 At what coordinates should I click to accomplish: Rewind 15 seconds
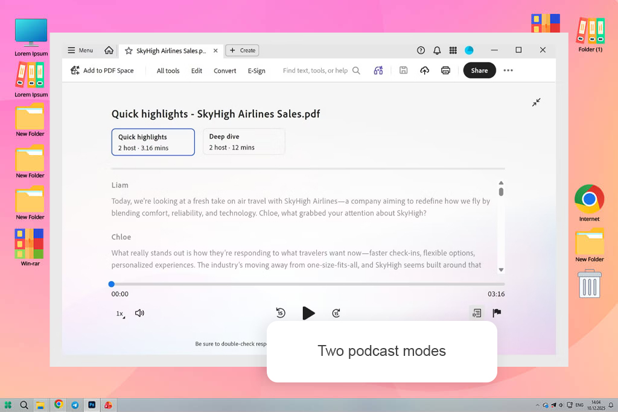pyautogui.click(x=281, y=313)
